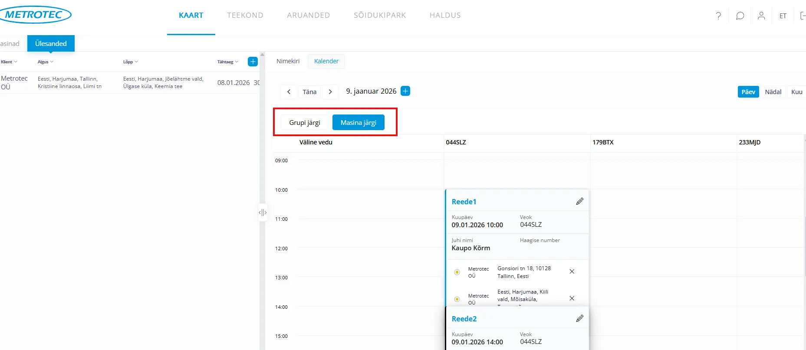Go to the previous day arrow
This screenshot has width=806, height=350.
pyautogui.click(x=289, y=92)
